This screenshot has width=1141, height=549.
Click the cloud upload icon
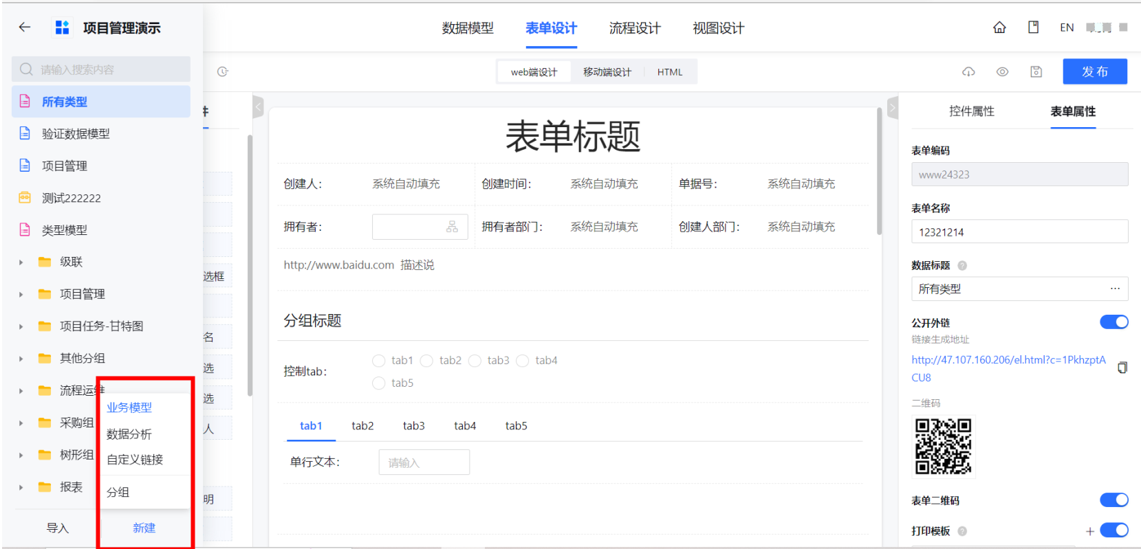coord(968,71)
